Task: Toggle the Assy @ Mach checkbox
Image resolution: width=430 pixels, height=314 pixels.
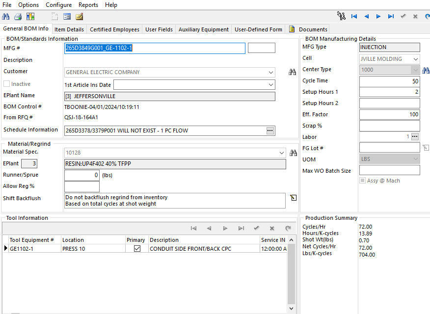Action: [363, 181]
